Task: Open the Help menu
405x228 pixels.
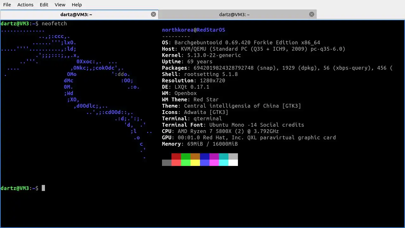Action: coord(77,5)
